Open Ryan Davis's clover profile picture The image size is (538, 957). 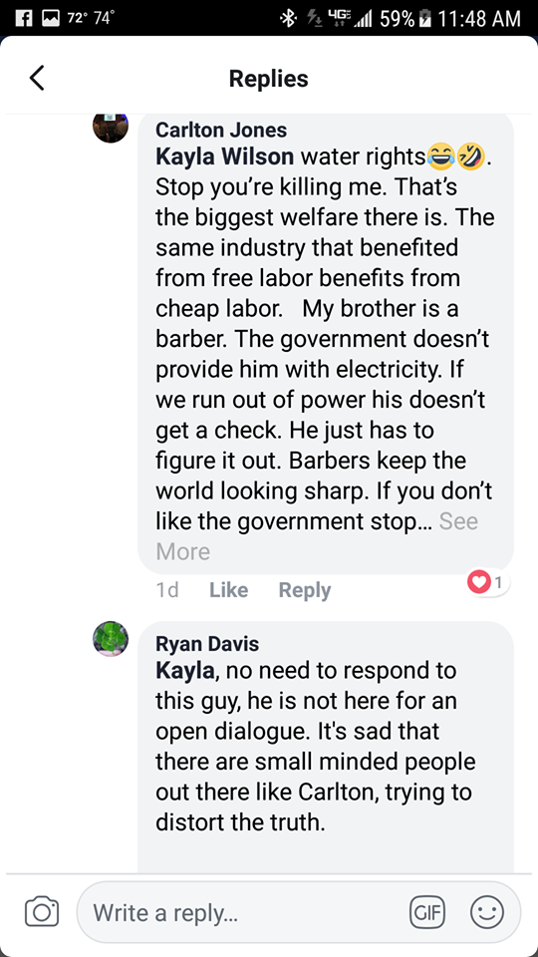tap(111, 639)
